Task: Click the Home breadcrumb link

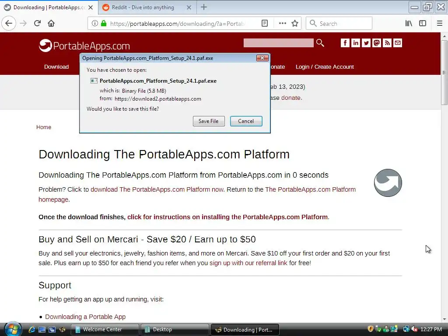Action: [x=44, y=127]
